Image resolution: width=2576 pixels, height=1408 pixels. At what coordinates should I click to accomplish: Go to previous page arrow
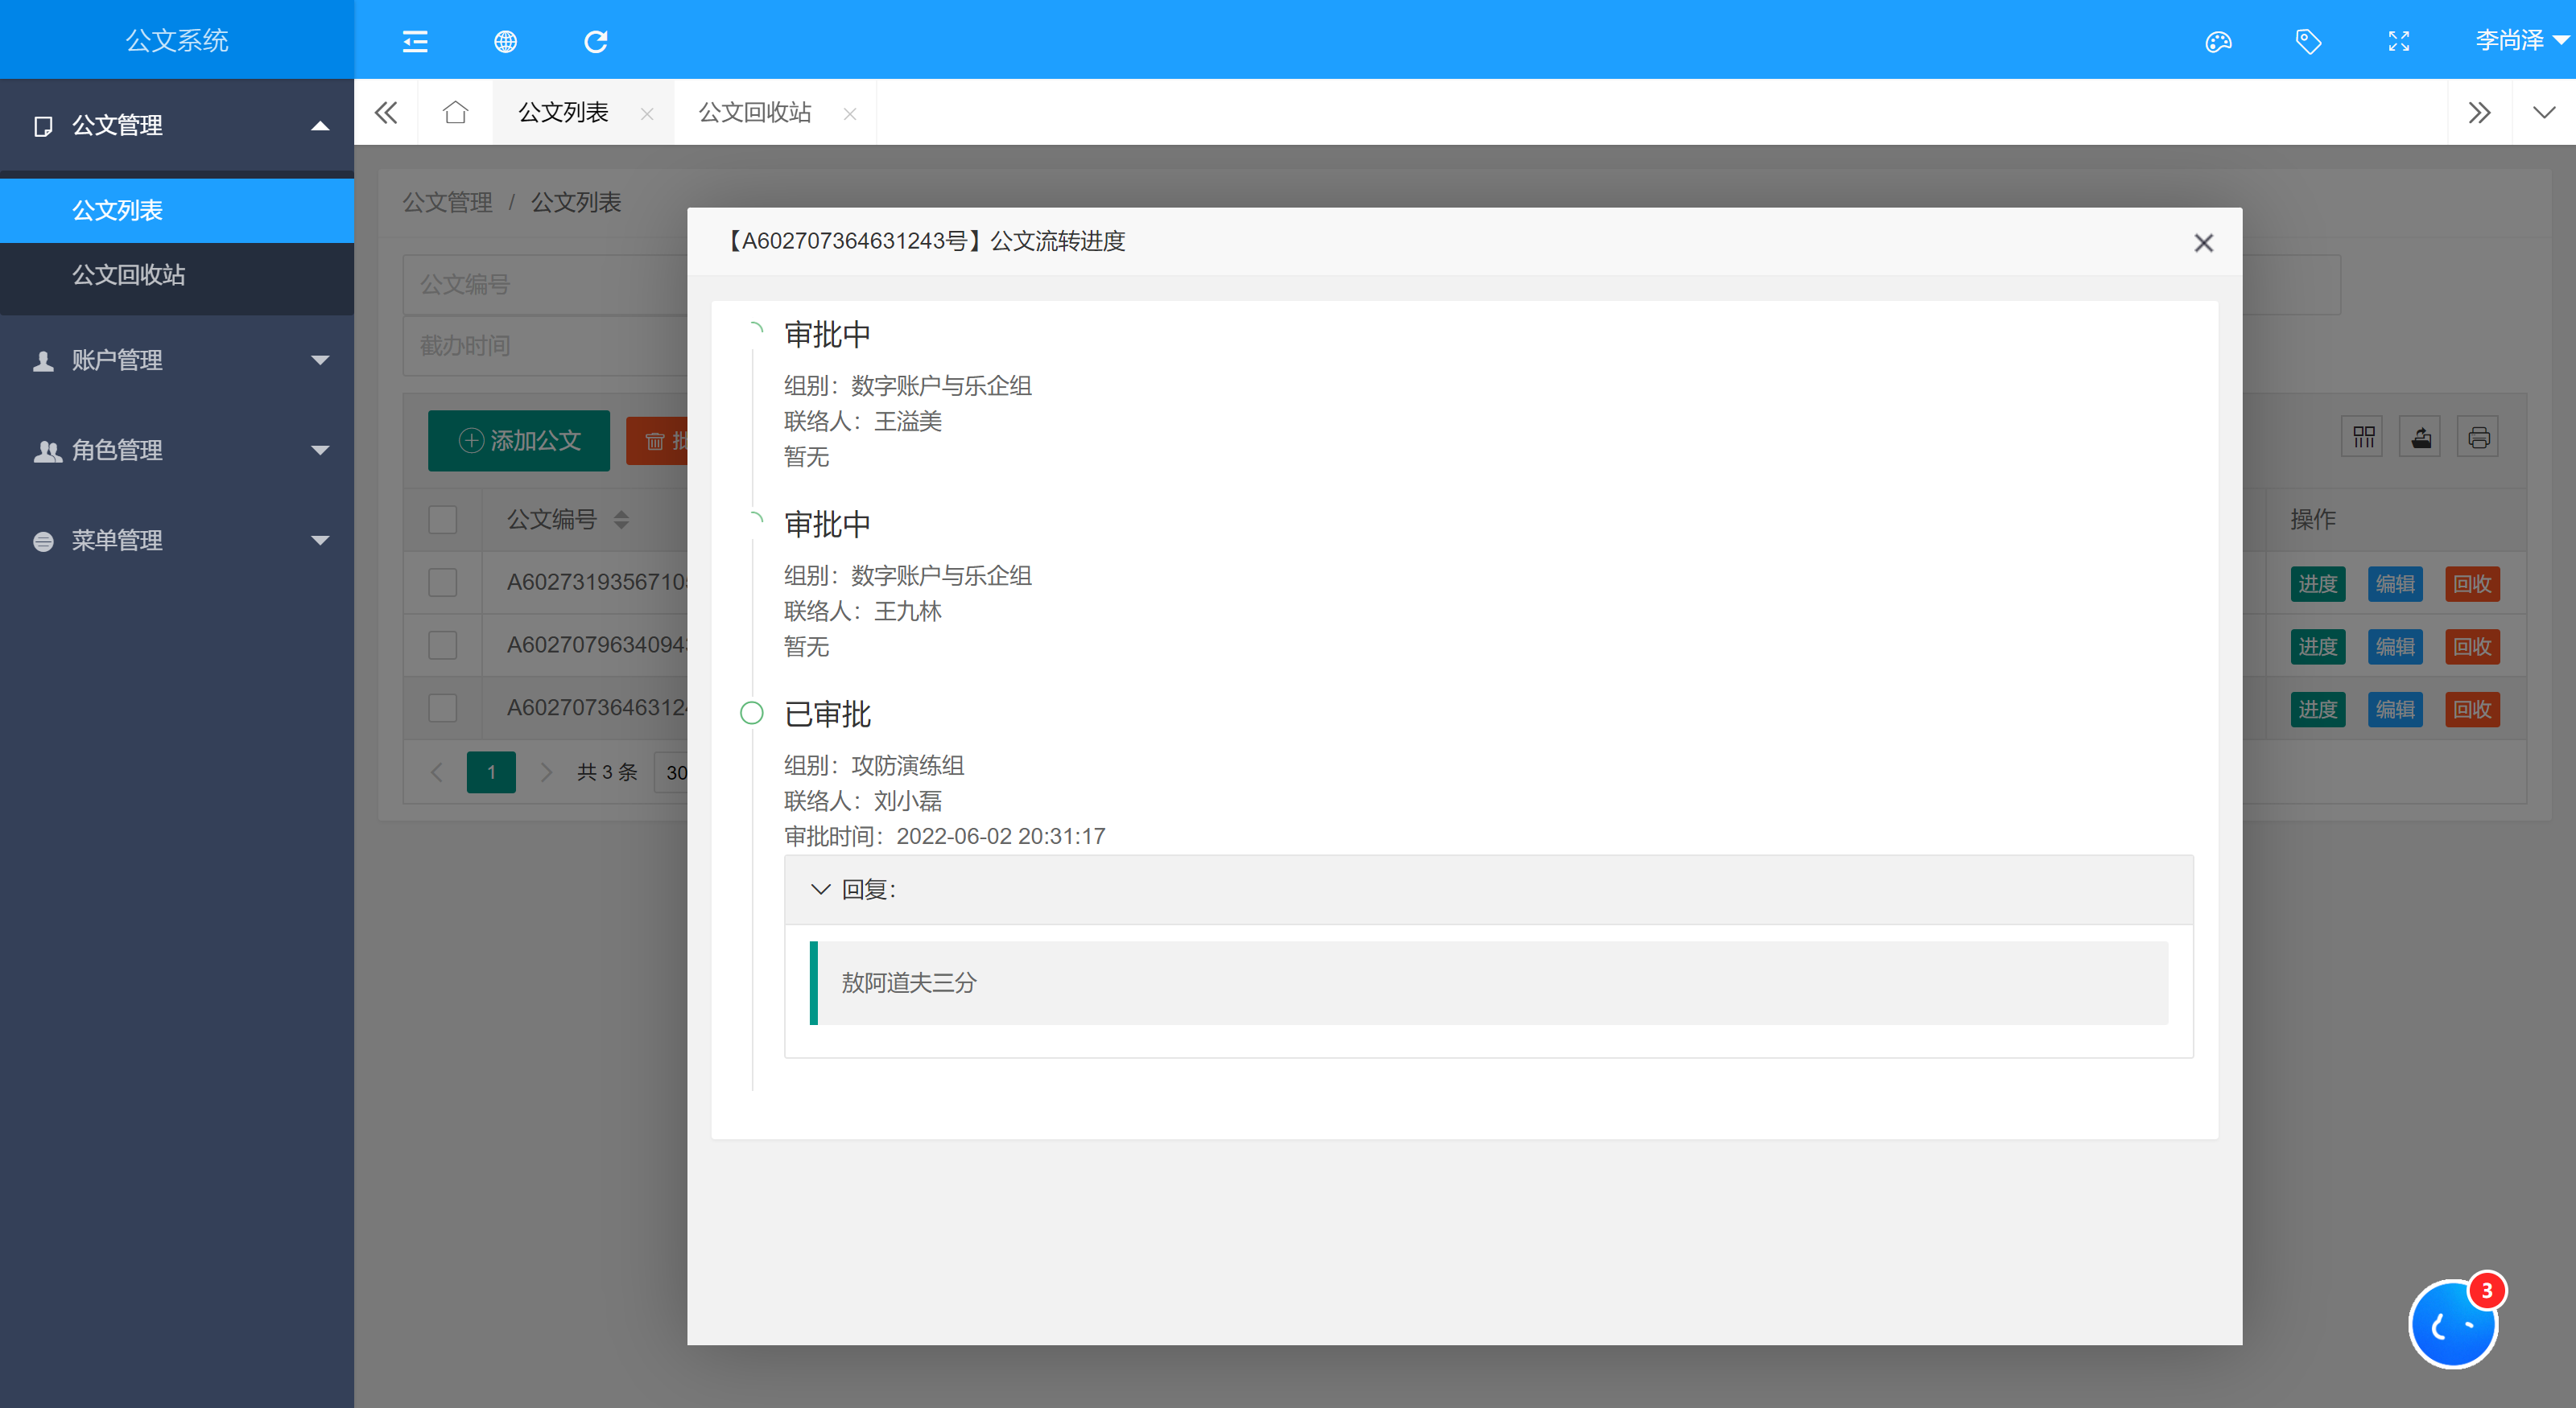pyautogui.click(x=437, y=772)
